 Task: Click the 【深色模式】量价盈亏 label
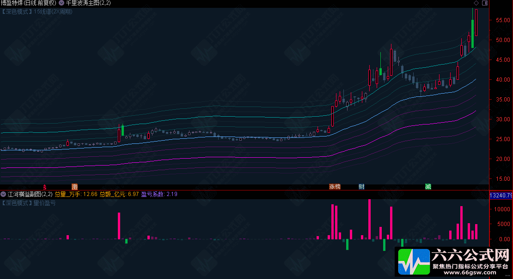[x=29, y=203]
